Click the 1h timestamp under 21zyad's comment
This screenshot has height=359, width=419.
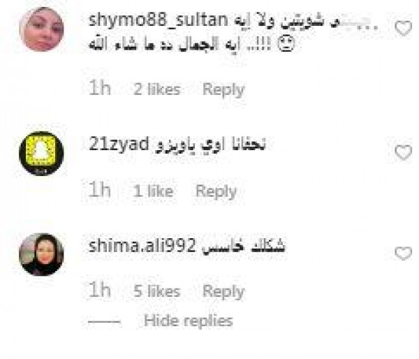[99, 190]
